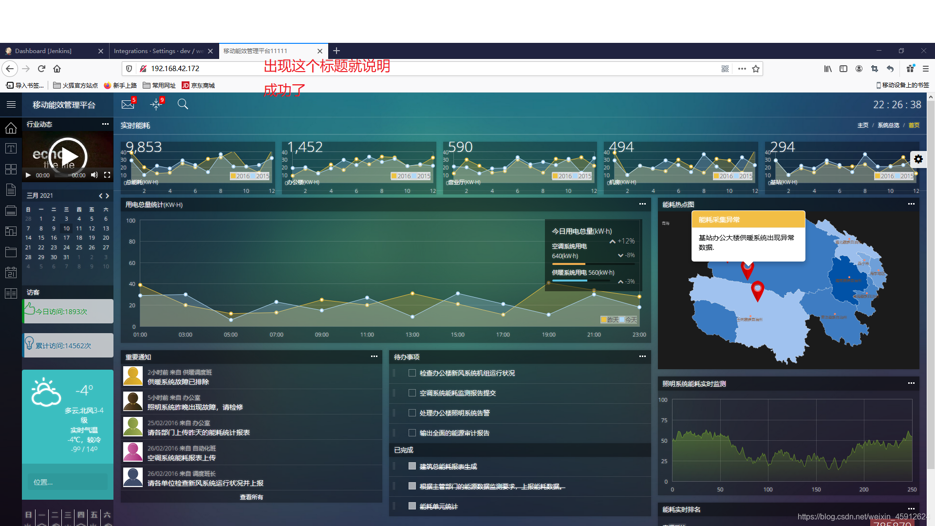Mute the video volume icon

[x=94, y=175]
